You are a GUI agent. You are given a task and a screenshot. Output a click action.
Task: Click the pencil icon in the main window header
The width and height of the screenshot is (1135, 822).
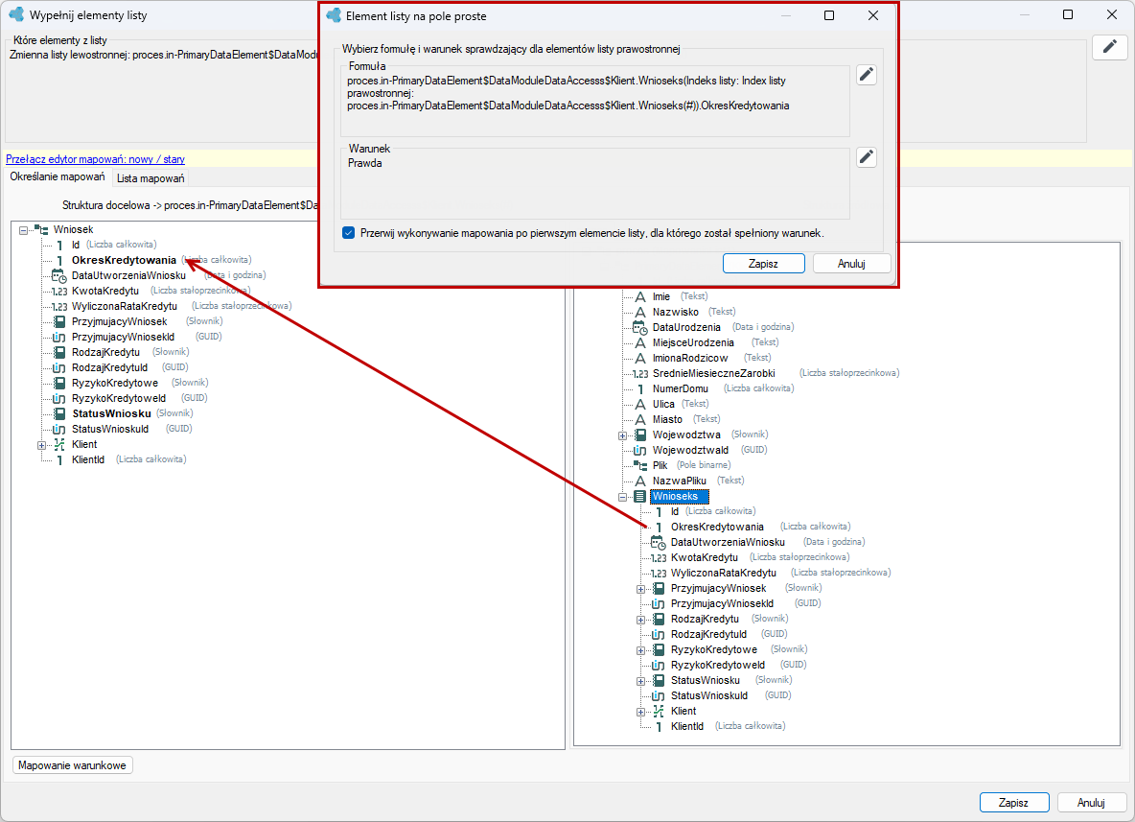click(1110, 47)
